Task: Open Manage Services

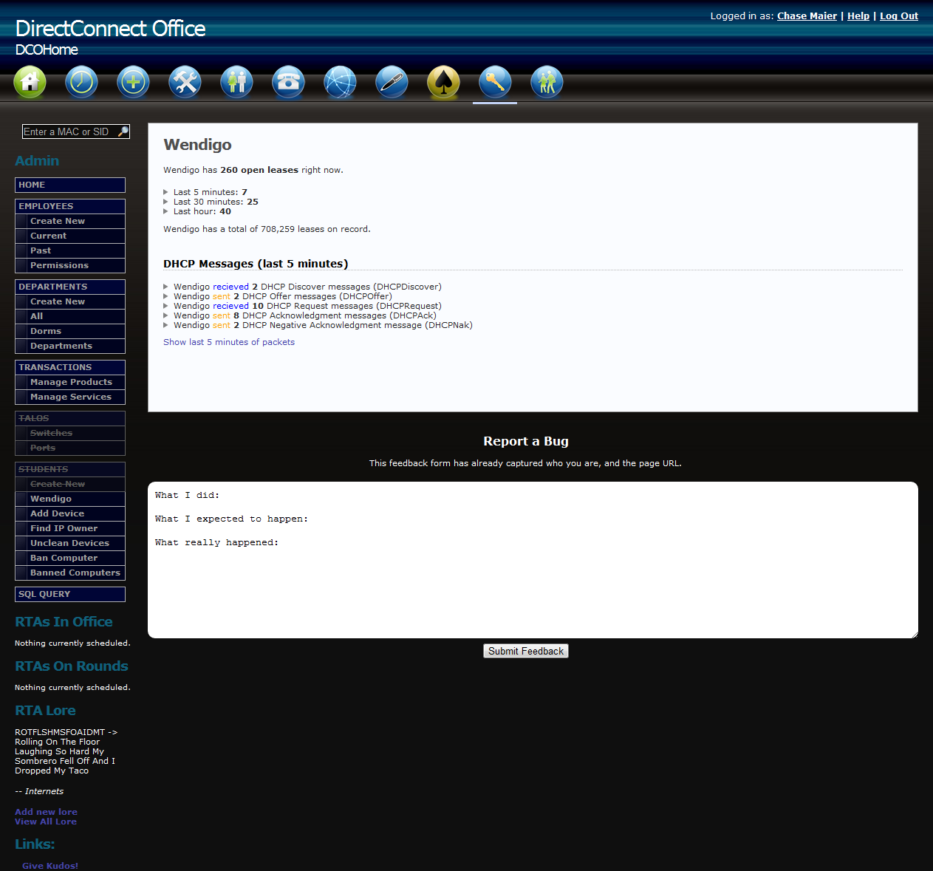Action: point(70,397)
